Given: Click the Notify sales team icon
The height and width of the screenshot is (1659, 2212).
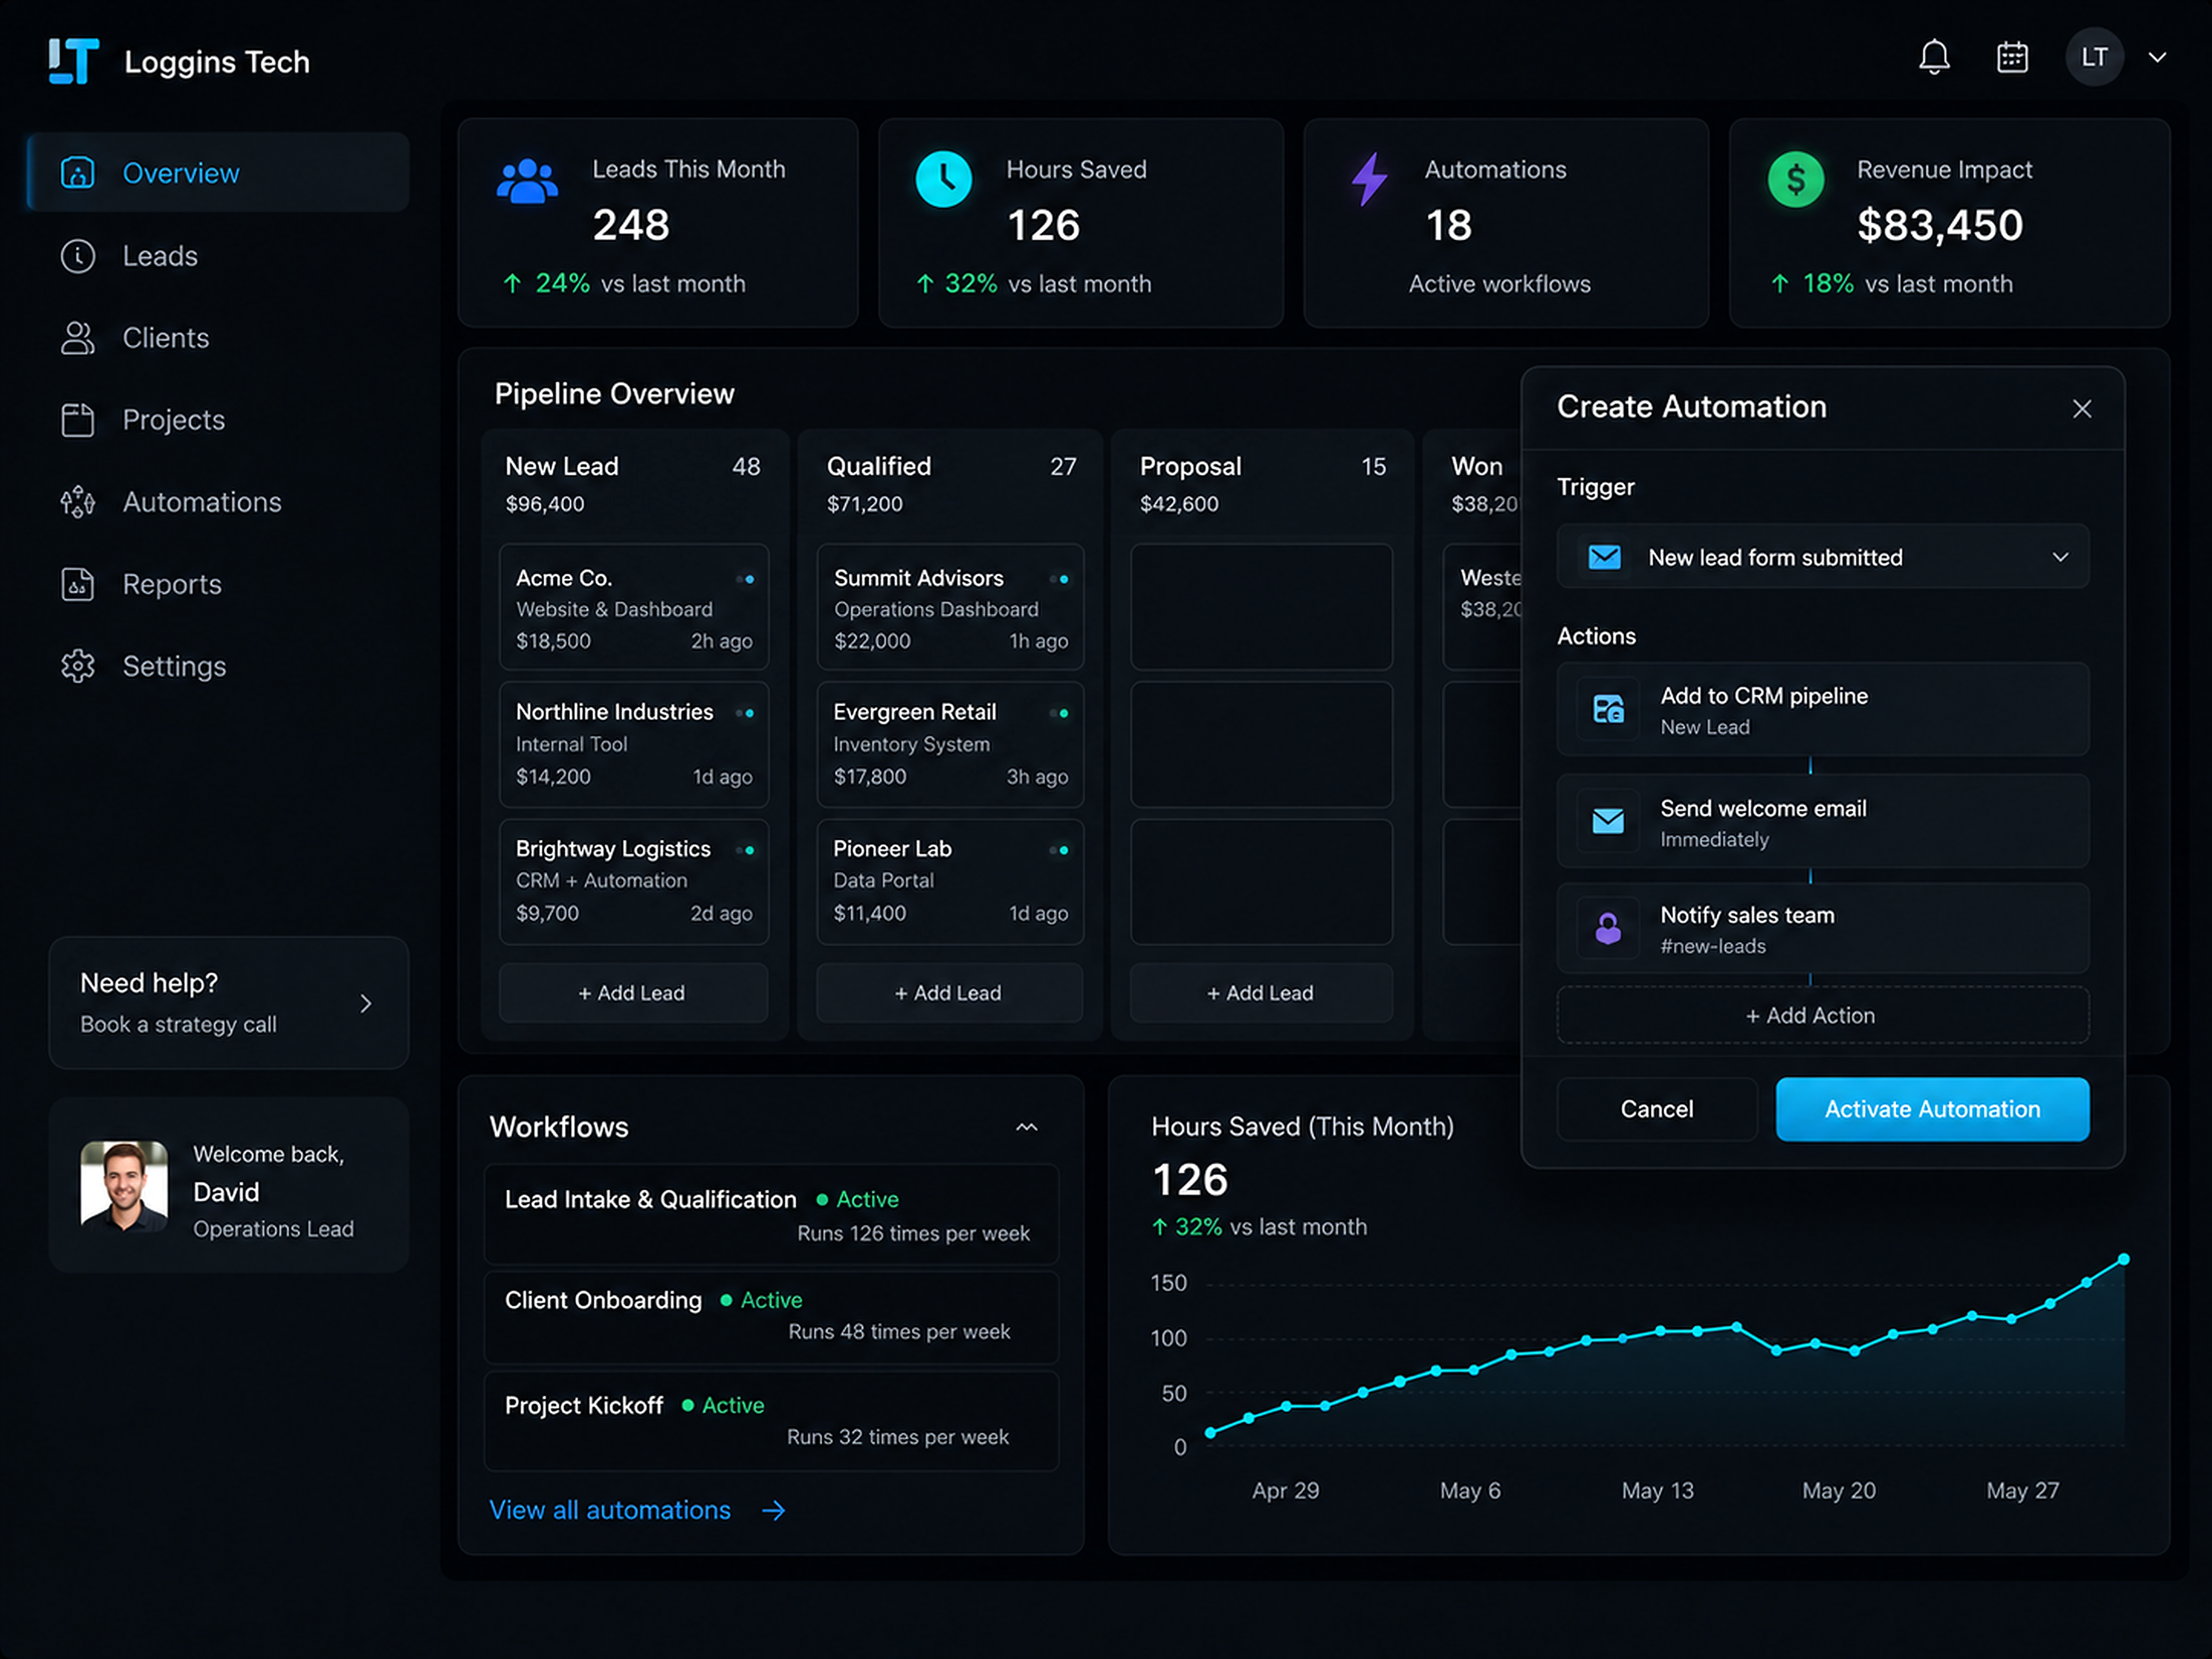Looking at the screenshot, I should point(1608,928).
